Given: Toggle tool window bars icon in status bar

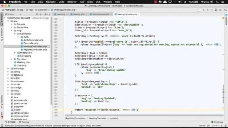Looking at the screenshot, I should coord(2,126).
